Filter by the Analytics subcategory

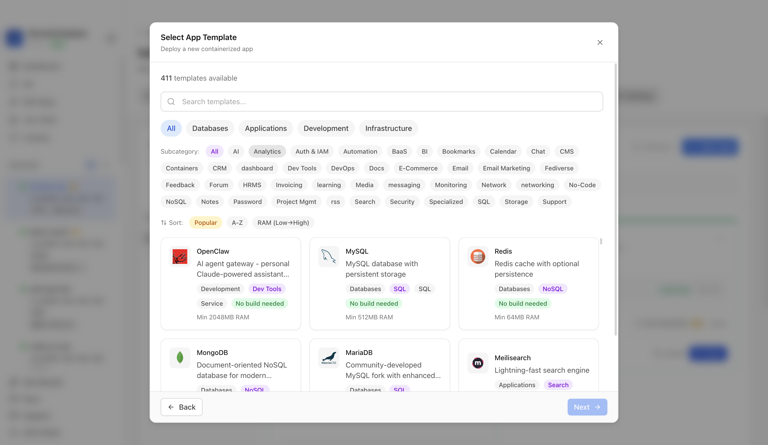(x=267, y=151)
